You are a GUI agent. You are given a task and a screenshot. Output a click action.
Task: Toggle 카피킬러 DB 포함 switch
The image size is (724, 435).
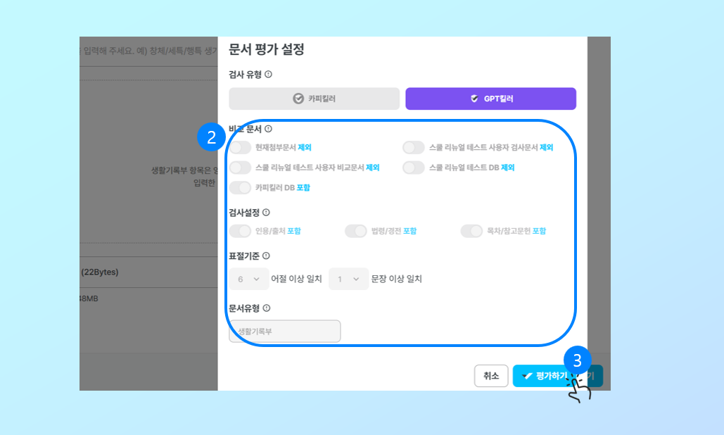pyautogui.click(x=240, y=187)
